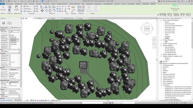Viewport: 193px width, 108px height.
Task: Open the Type Properties icon in ribbon
Action: [x=9, y=7]
